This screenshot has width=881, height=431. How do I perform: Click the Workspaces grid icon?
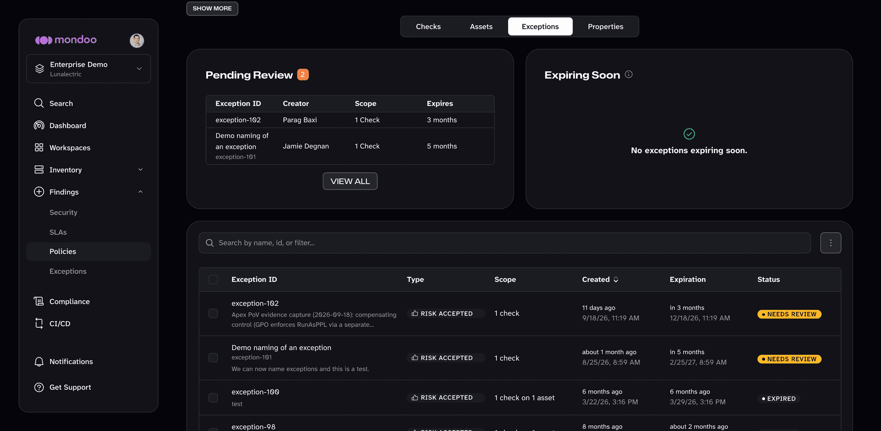(39, 148)
